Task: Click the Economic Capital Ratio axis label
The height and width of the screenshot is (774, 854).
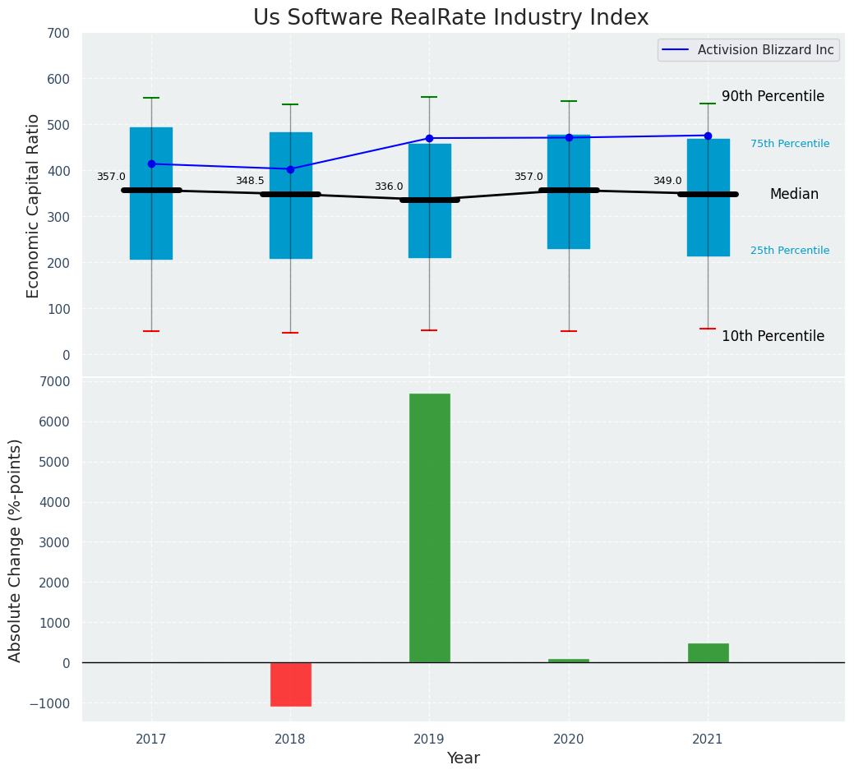Action: pos(34,205)
